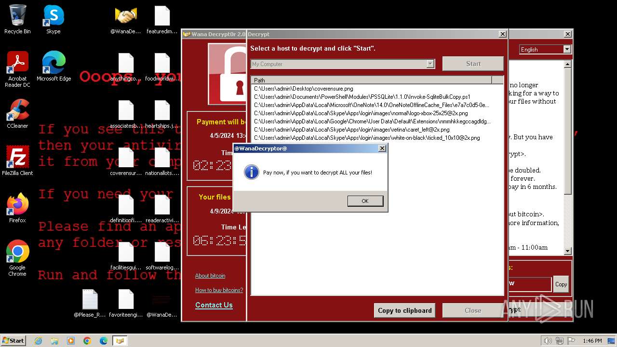Open Chrome from the taskbar

click(87, 341)
